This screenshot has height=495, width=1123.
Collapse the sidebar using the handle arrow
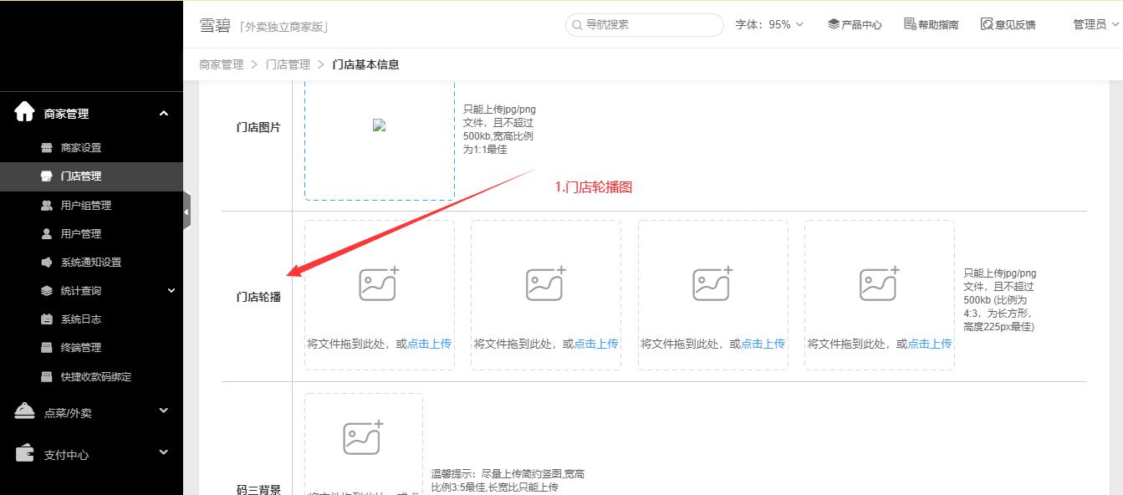pyautogui.click(x=186, y=212)
